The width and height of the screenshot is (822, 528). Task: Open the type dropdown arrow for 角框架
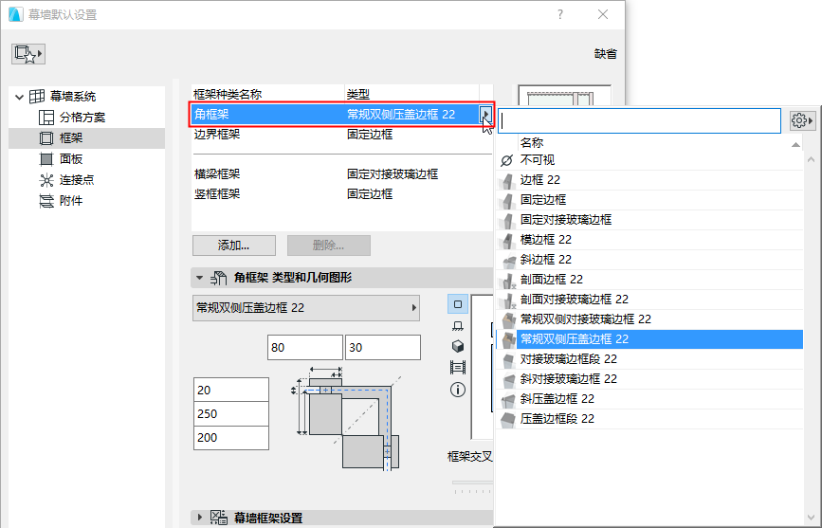[486, 115]
